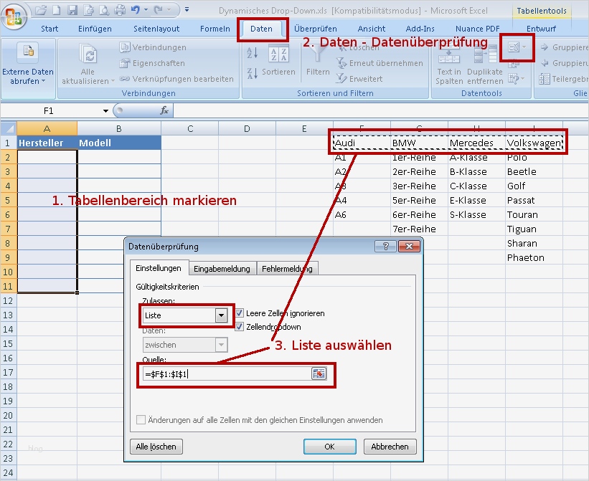Click Alle aktualisieren refresh icon
This screenshot has height=481, width=589.
(x=88, y=54)
